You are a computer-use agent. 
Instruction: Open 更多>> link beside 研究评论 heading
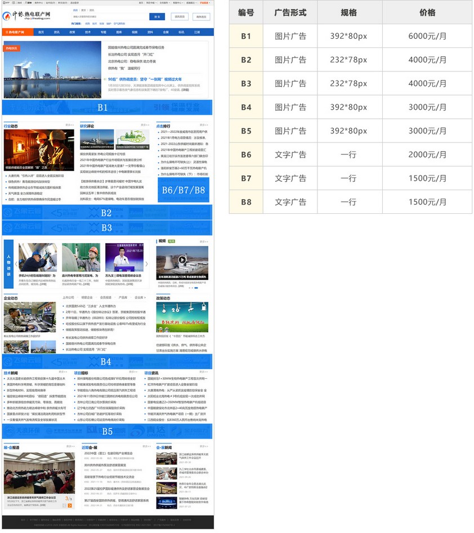(146, 126)
